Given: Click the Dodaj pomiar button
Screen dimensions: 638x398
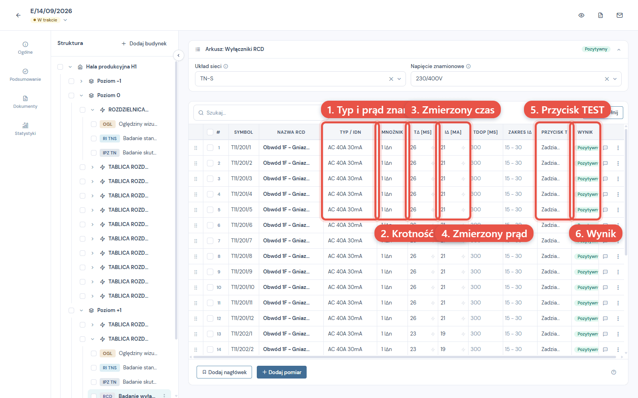Looking at the screenshot, I should (282, 372).
